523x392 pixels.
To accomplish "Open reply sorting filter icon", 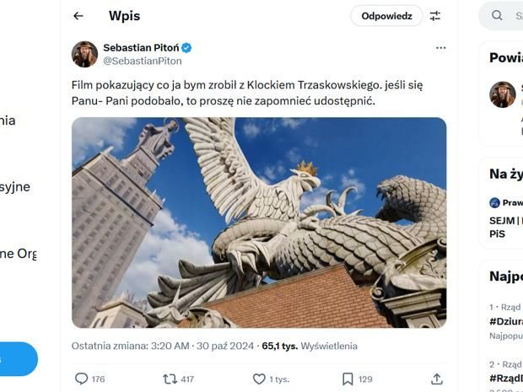I will point(435,16).
